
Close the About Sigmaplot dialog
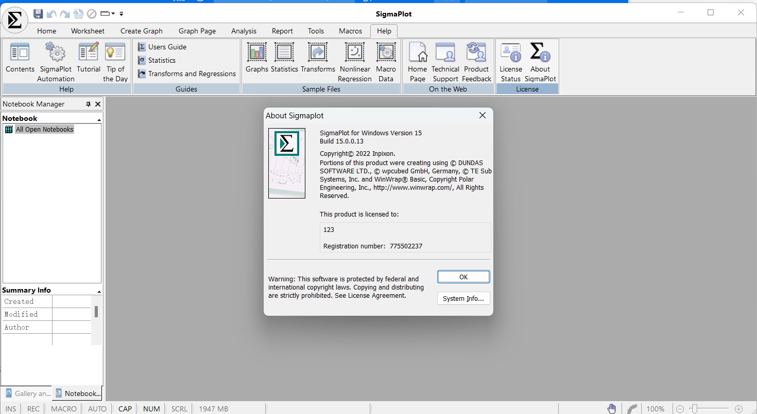coord(483,116)
